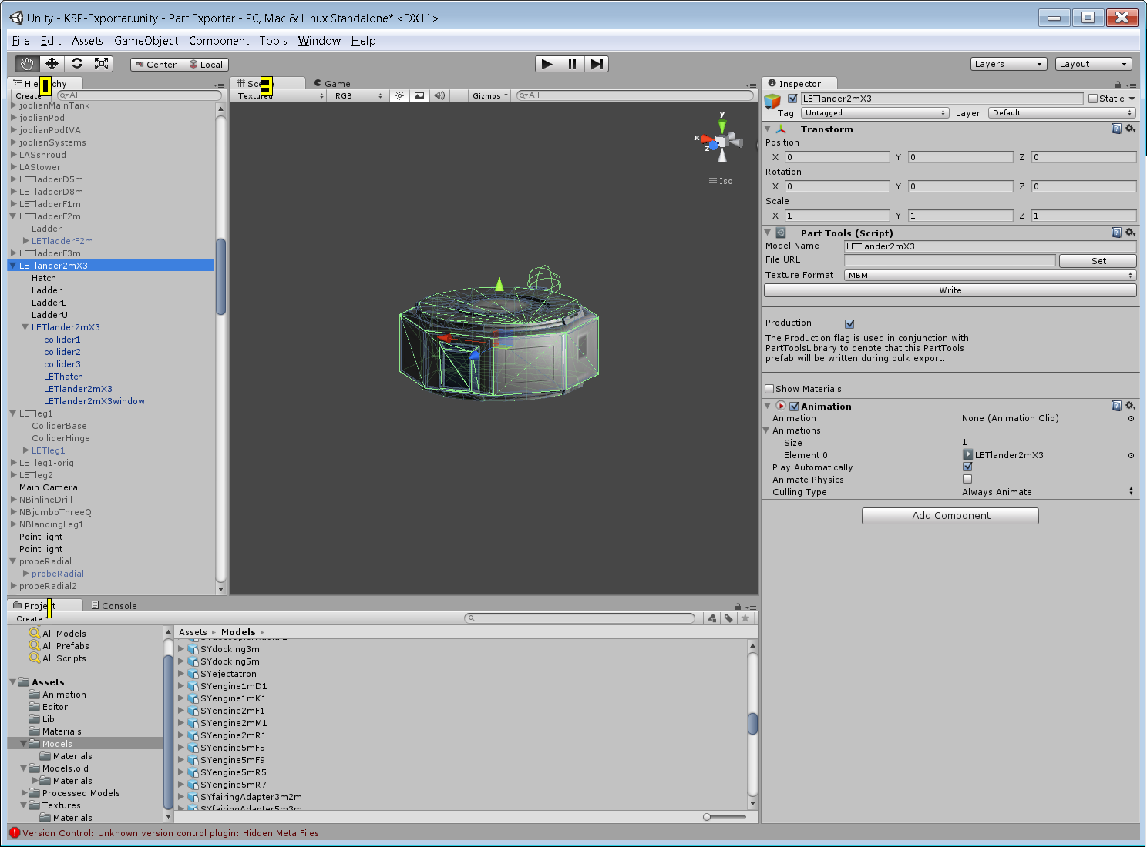Open Part Tools script gear menu

tap(1130, 233)
